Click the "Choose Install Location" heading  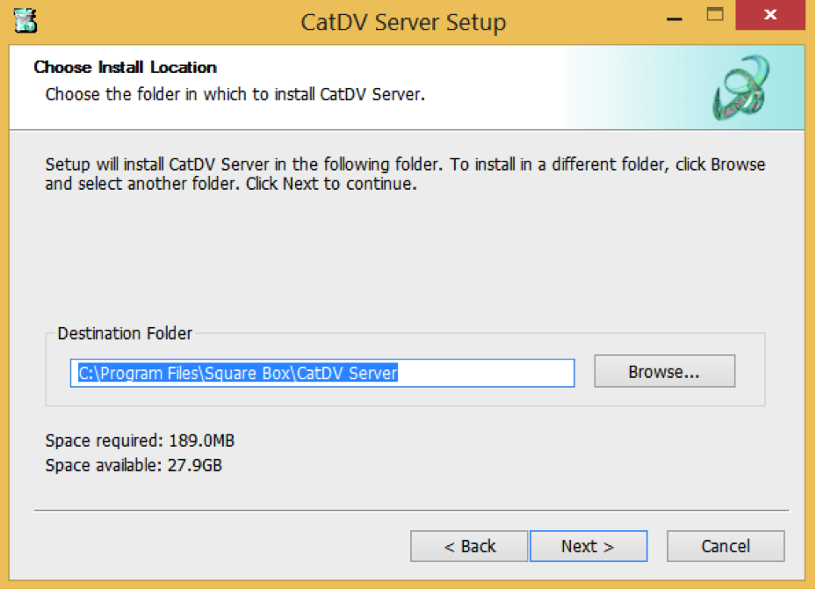125,68
